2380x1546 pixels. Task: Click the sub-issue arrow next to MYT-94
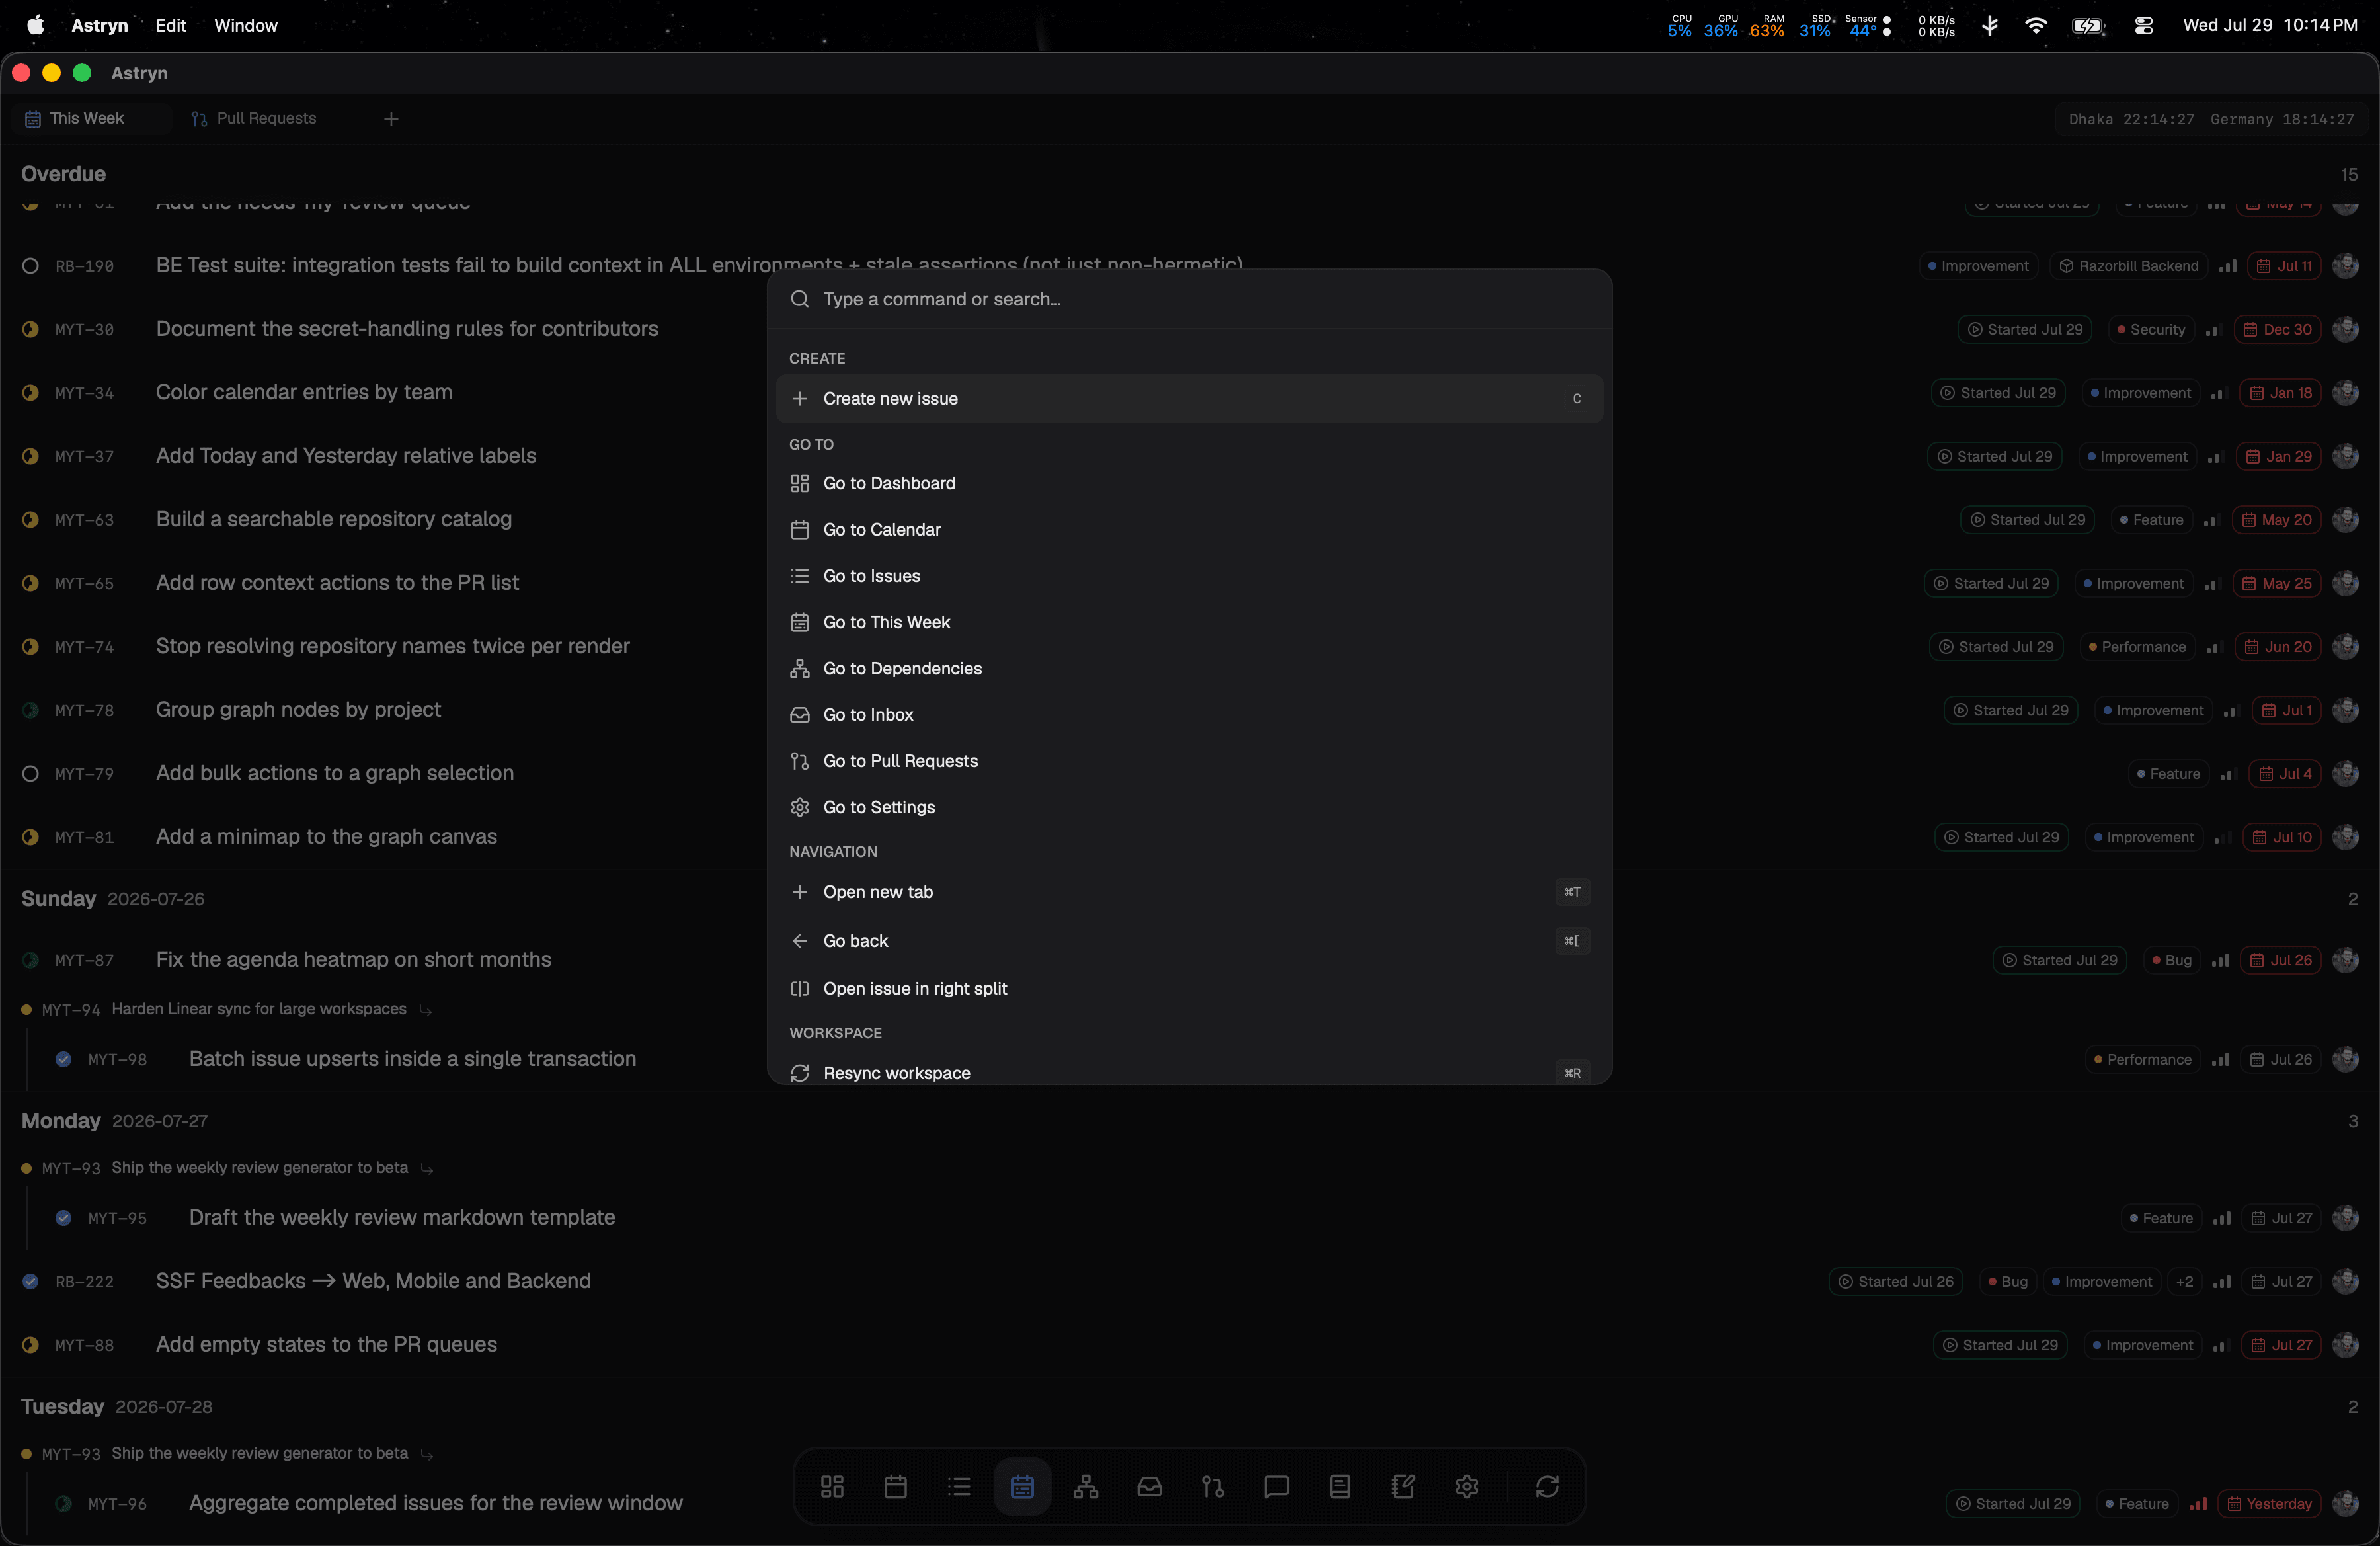[426, 1010]
